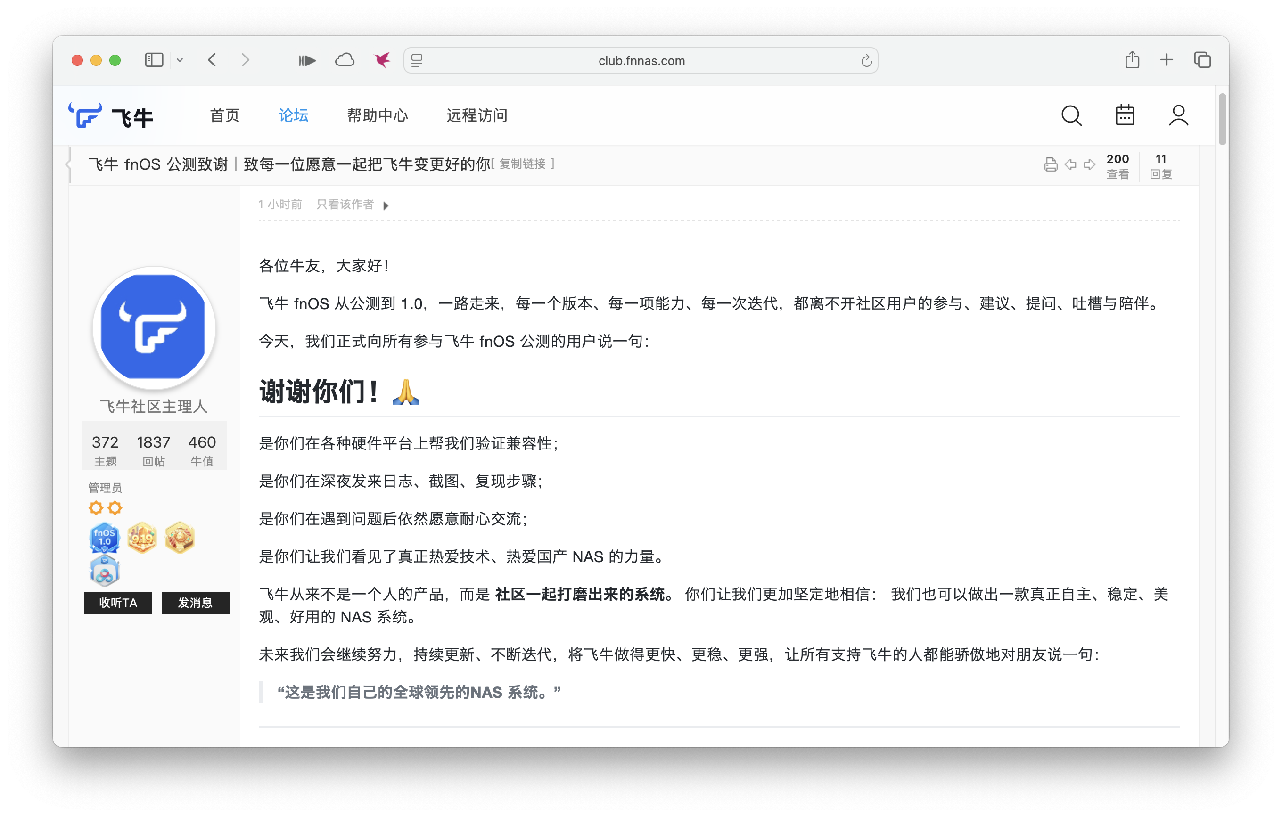
Task: Open the user account icon top right
Action: tap(1179, 115)
